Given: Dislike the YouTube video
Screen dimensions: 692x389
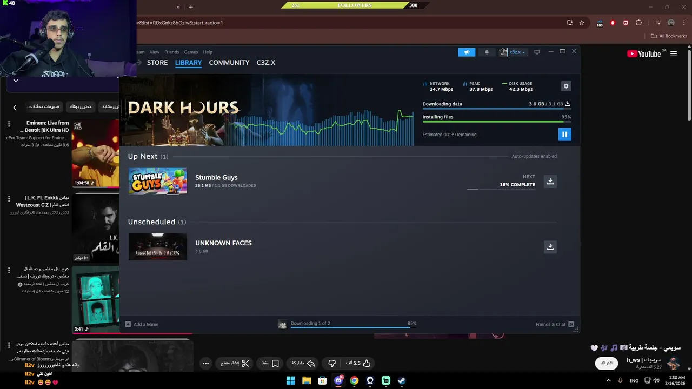Looking at the screenshot, I should 332,363.
